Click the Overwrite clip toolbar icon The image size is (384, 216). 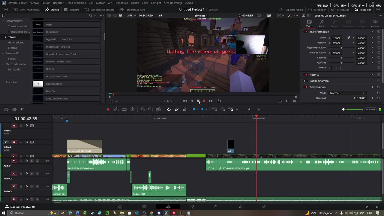coord(150,109)
